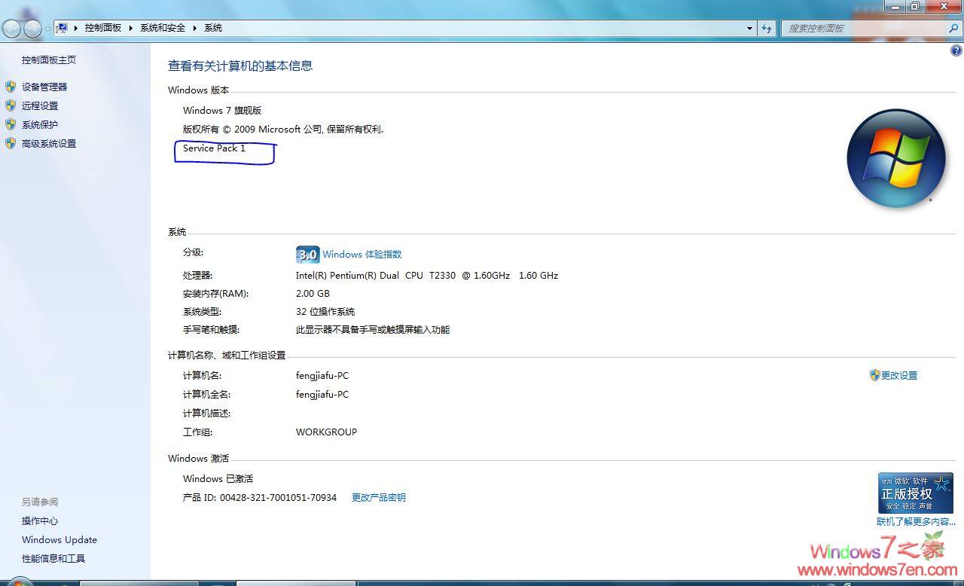Open 系统保护 in the sidebar
This screenshot has height=586, width=964.
(x=40, y=124)
